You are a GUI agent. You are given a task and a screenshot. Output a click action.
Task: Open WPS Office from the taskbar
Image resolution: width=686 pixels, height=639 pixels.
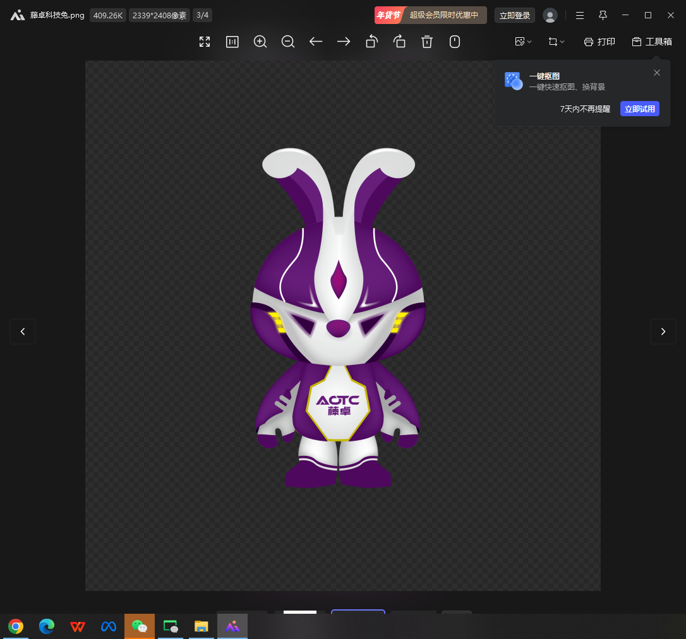(x=78, y=626)
